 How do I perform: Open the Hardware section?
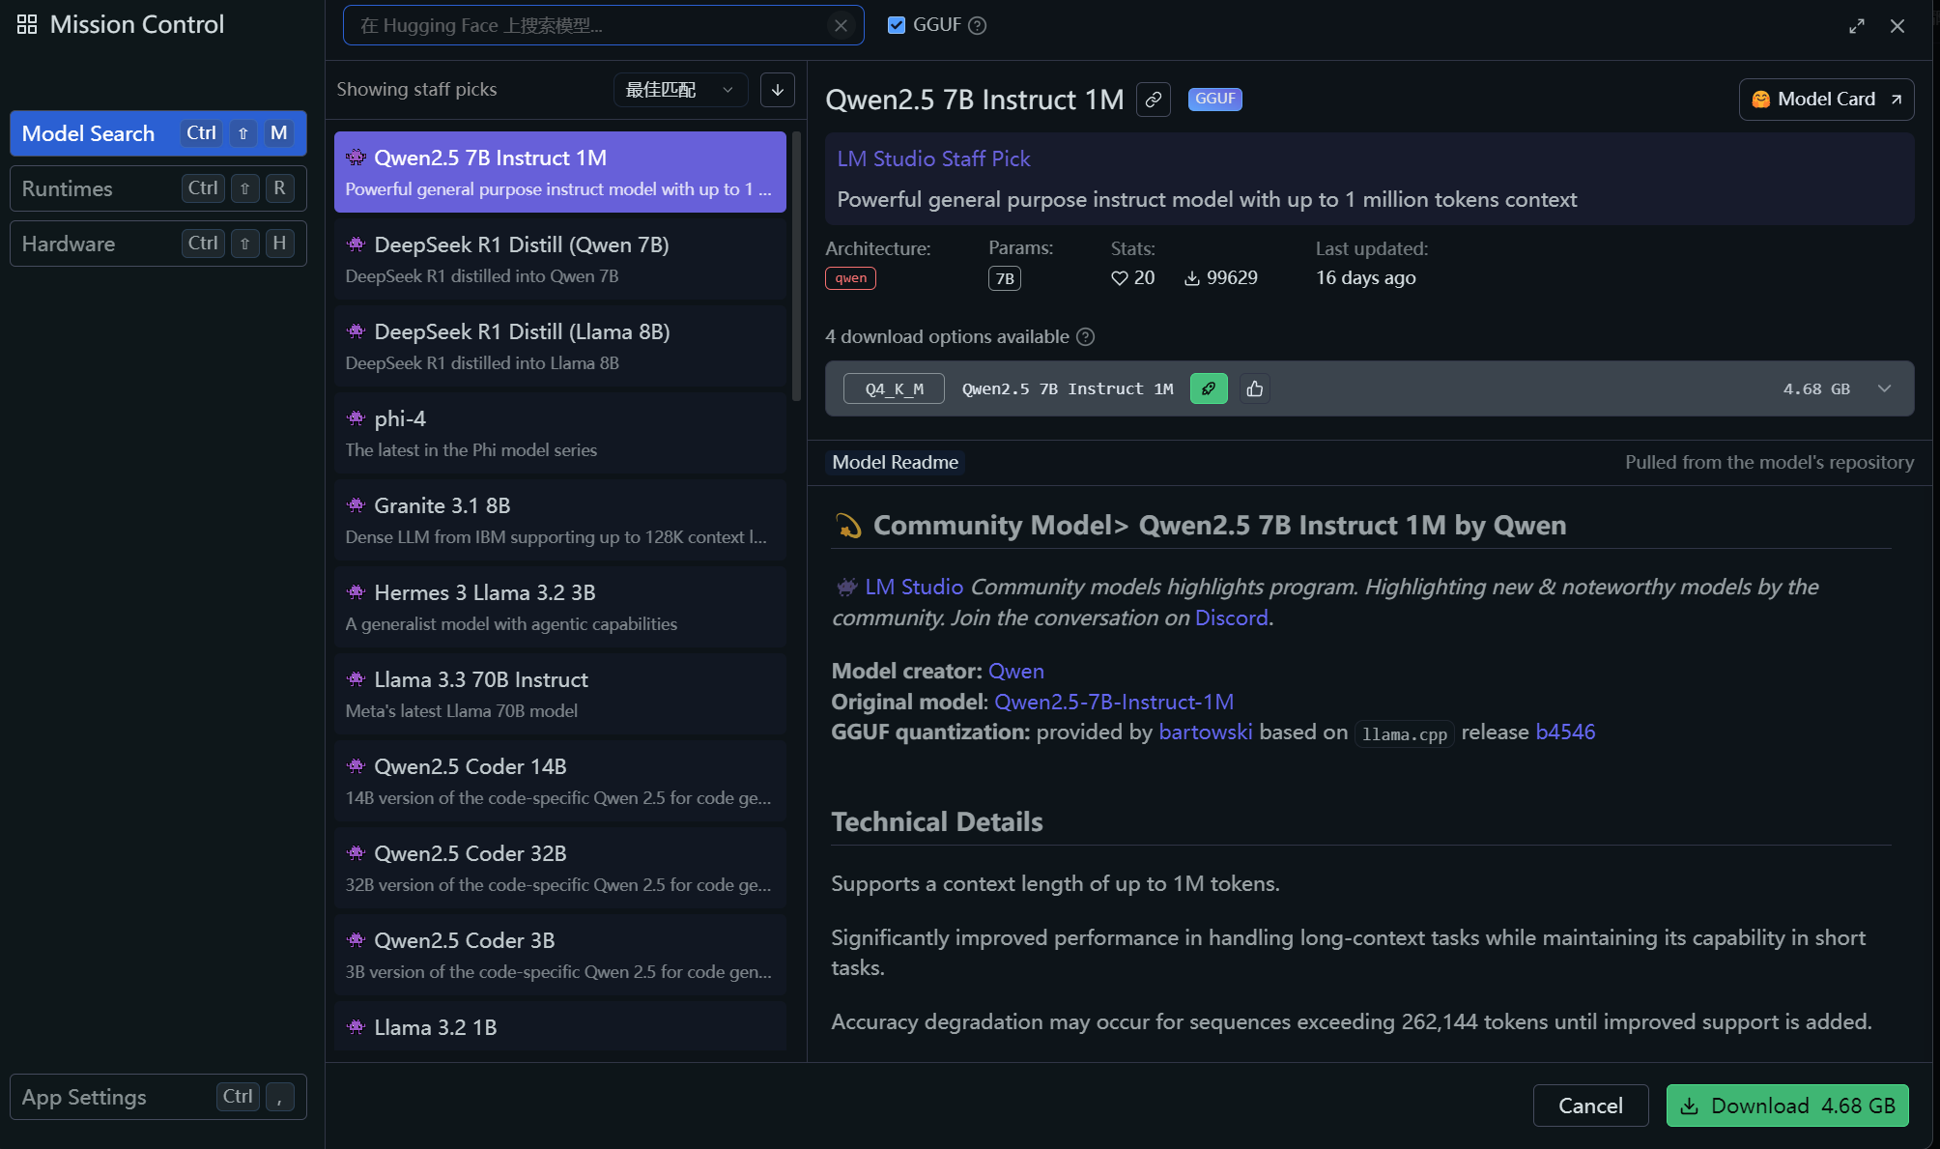(x=158, y=244)
